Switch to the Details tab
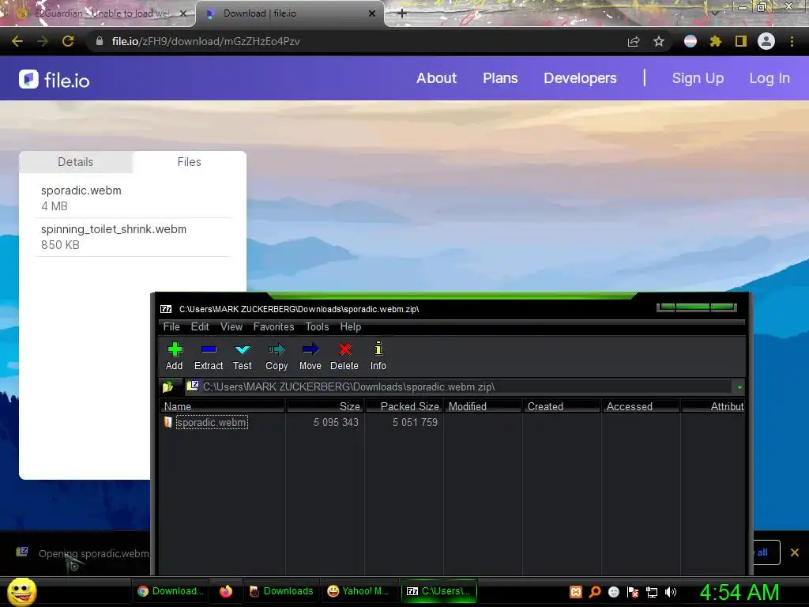 pyautogui.click(x=75, y=162)
